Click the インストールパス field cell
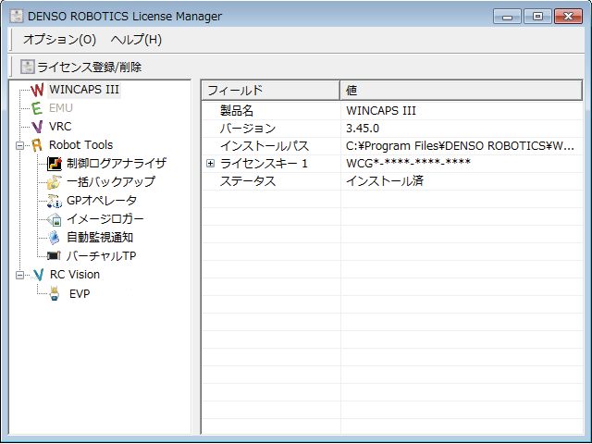Screen dimensions: 592x444 (271, 146)
